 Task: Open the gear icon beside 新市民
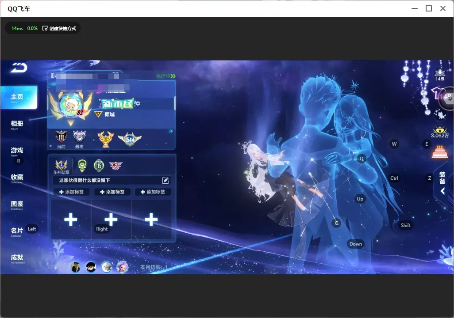click(137, 103)
